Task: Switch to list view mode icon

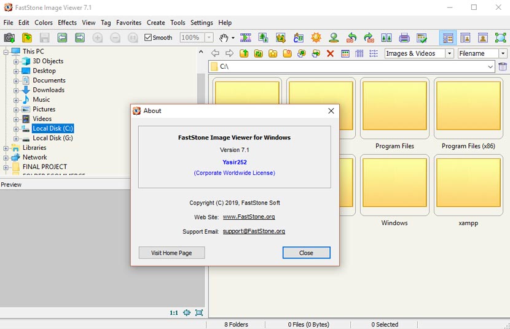Action: tap(374, 53)
